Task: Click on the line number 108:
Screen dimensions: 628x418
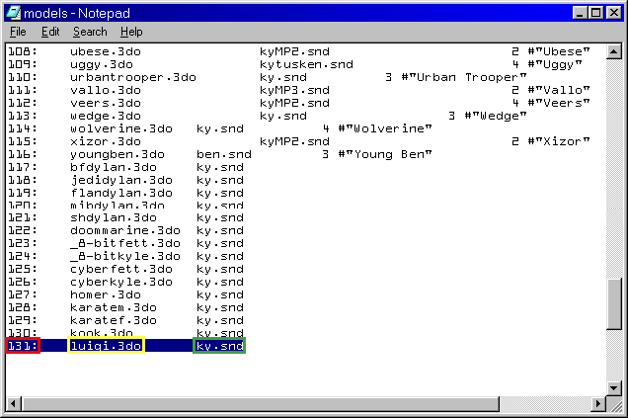Action: click(x=23, y=51)
